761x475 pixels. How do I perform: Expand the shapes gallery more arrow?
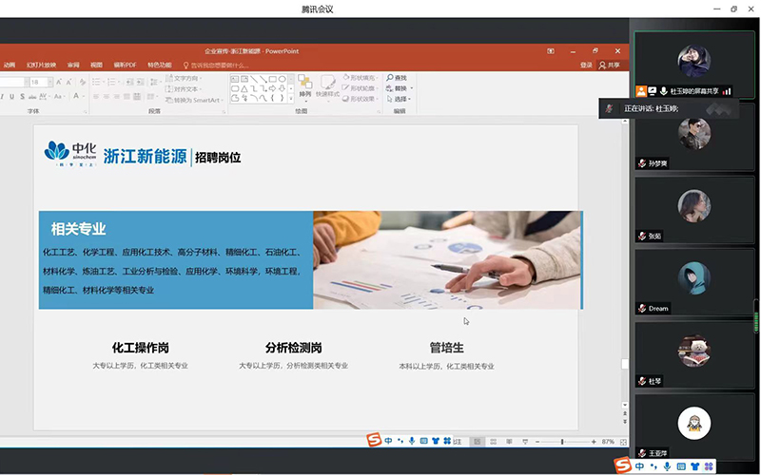pyautogui.click(x=291, y=99)
